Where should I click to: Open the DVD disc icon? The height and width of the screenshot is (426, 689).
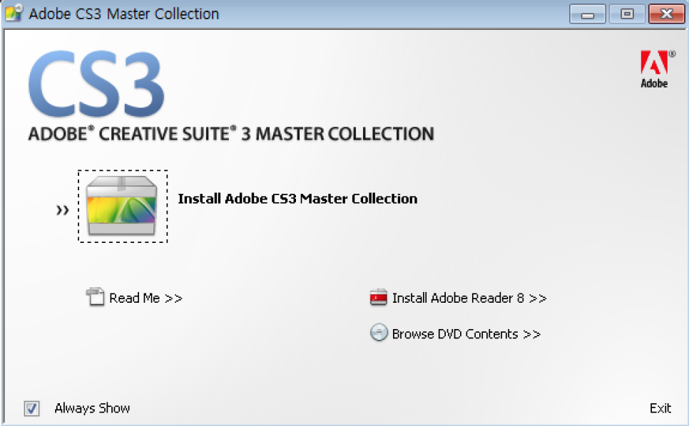[379, 333]
